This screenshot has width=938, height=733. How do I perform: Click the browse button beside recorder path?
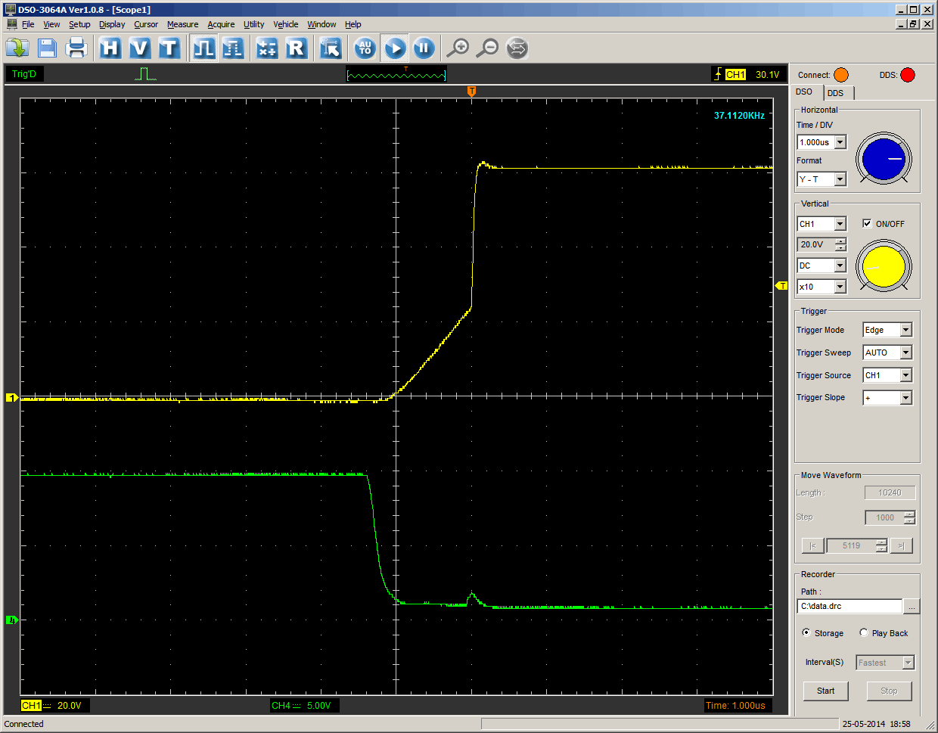coord(912,607)
